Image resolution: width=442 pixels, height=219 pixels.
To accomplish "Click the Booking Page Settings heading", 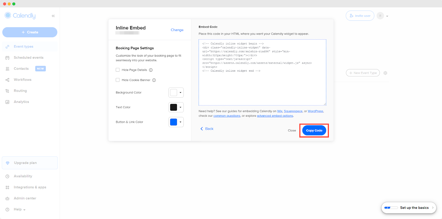I will (x=135, y=48).
